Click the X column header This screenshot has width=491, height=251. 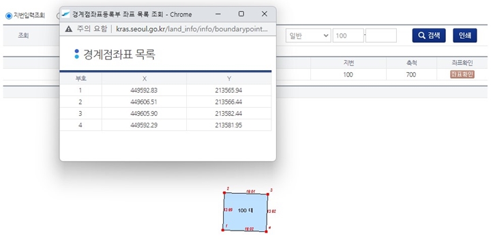[144, 78]
